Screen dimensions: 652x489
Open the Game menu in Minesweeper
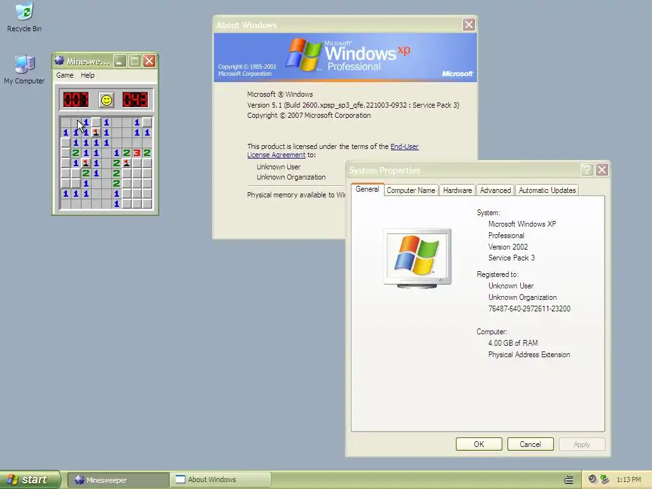(65, 75)
